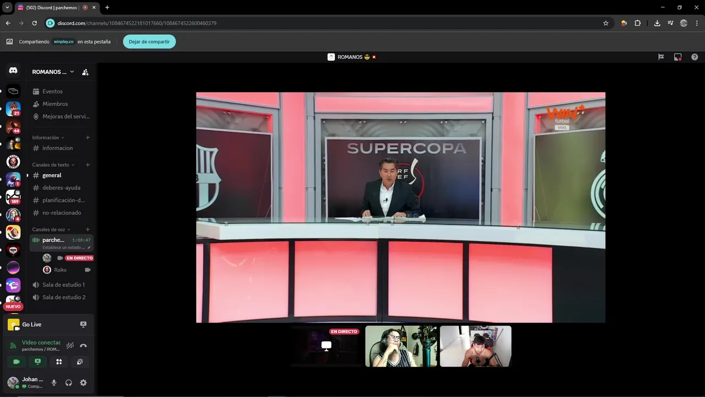Open the Miembros section
The width and height of the screenshot is (705, 397).
tap(61, 104)
